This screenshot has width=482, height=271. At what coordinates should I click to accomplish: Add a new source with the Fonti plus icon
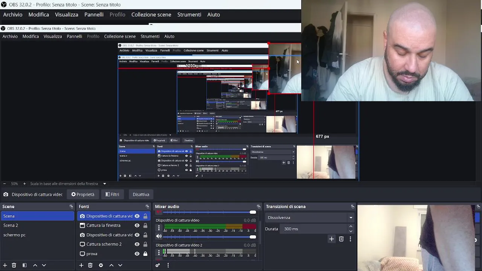pos(81,265)
